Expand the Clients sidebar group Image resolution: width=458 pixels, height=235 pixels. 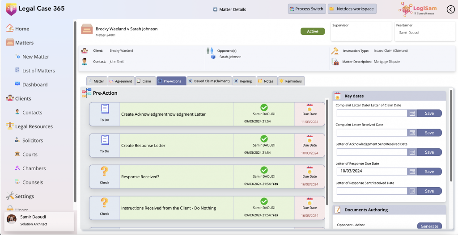coord(23,99)
